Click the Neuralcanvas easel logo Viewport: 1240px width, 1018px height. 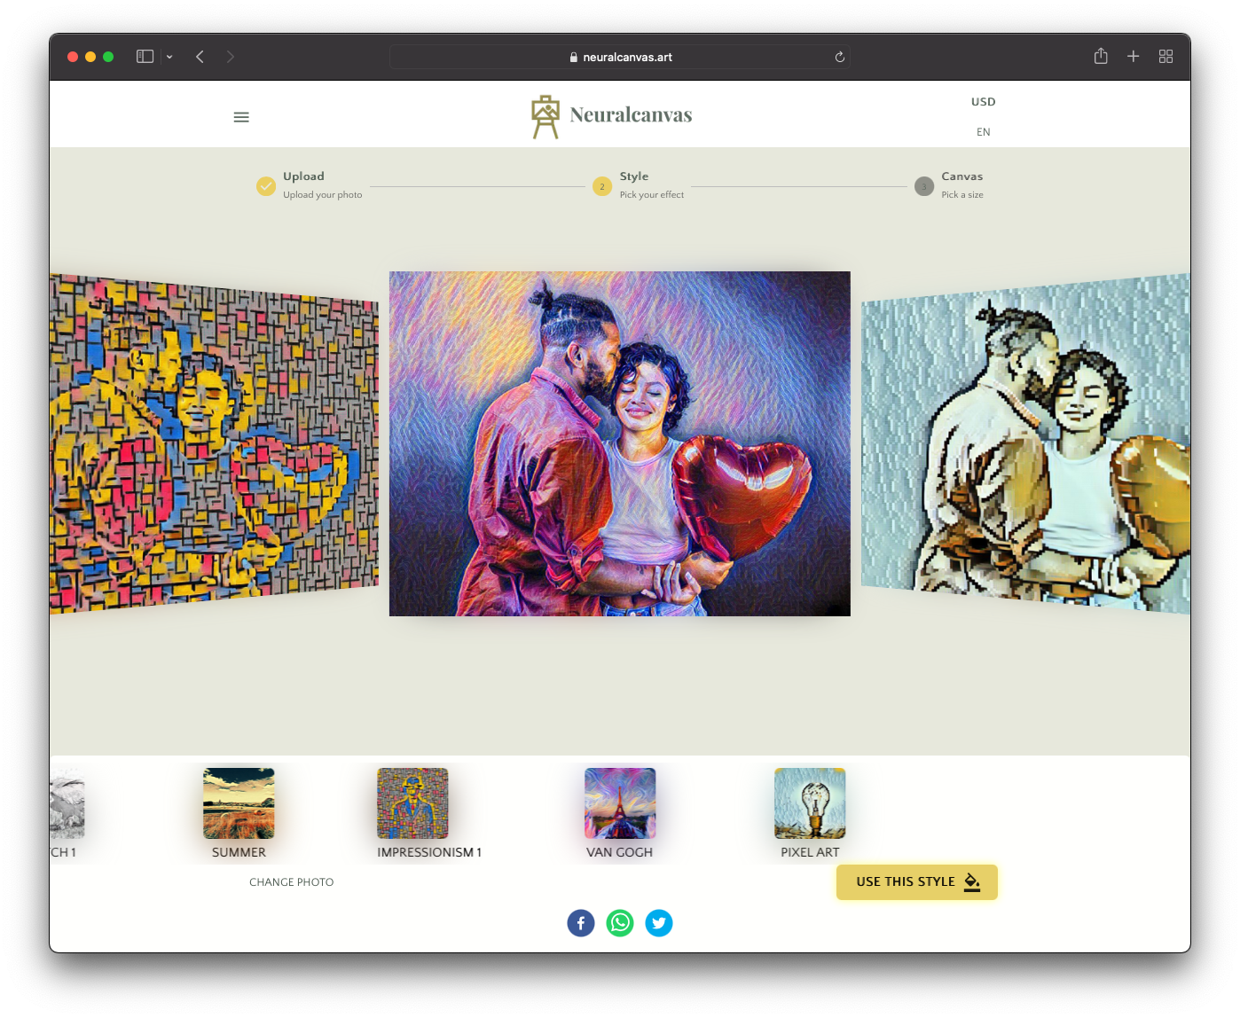(545, 114)
